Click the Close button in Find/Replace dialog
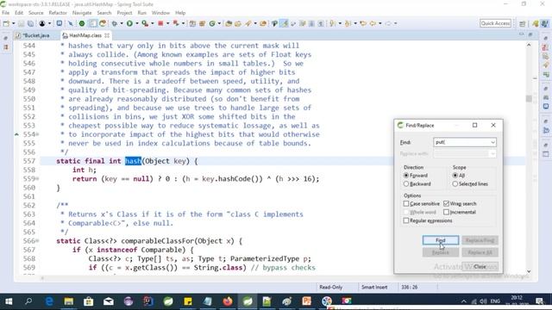552x310 pixels. (x=480, y=267)
